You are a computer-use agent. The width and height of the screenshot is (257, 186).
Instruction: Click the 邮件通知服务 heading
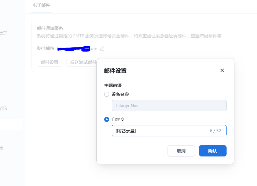coord(50,28)
